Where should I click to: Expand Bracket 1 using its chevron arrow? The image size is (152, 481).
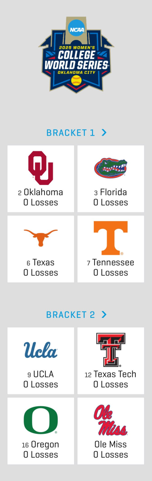[x=104, y=132]
